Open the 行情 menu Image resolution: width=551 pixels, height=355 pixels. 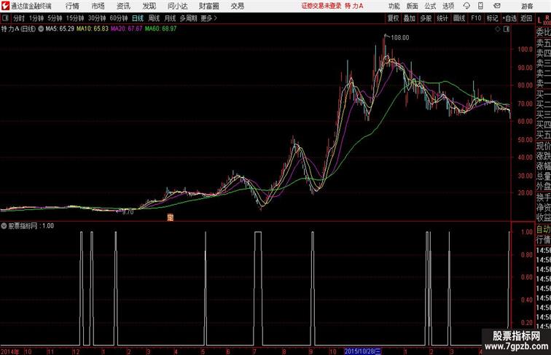pyautogui.click(x=72, y=6)
